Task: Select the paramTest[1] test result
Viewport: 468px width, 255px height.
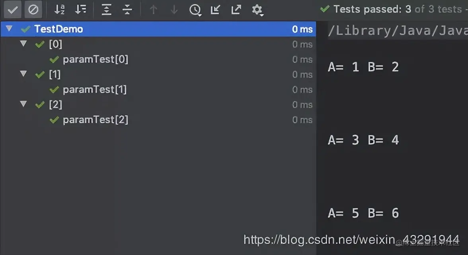Action: 95,89
